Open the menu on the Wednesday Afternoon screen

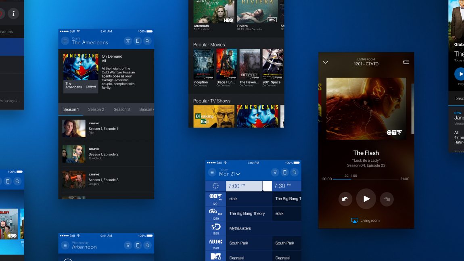[x=65, y=245]
